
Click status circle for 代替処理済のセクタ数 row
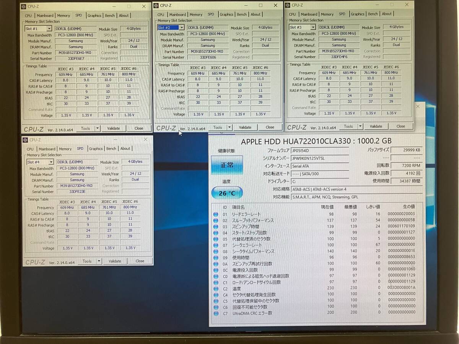[216, 239]
